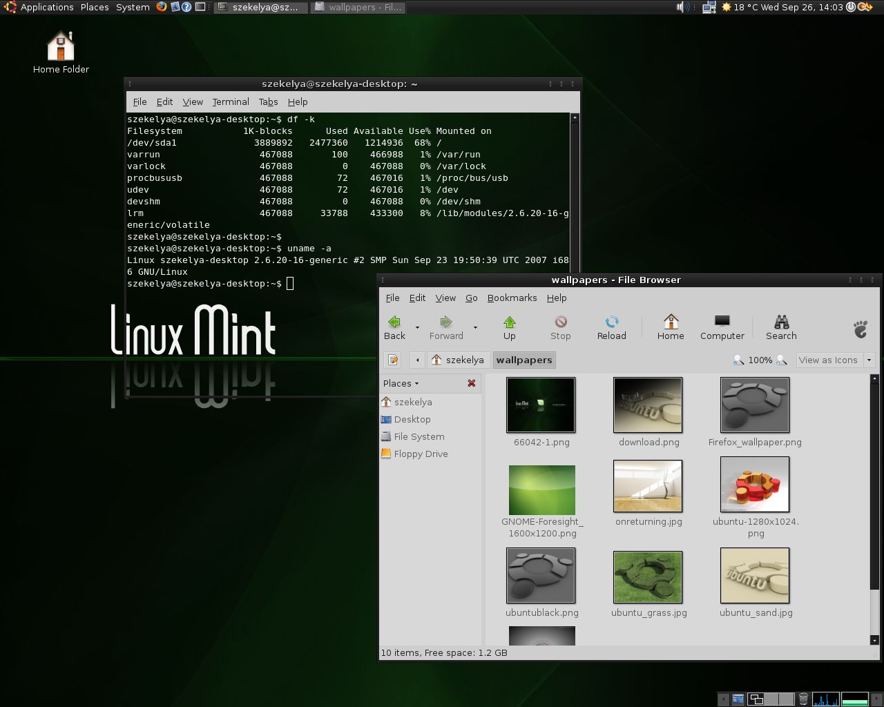Select onreturning.jpg thumbnail
The image size is (884, 707).
click(648, 486)
